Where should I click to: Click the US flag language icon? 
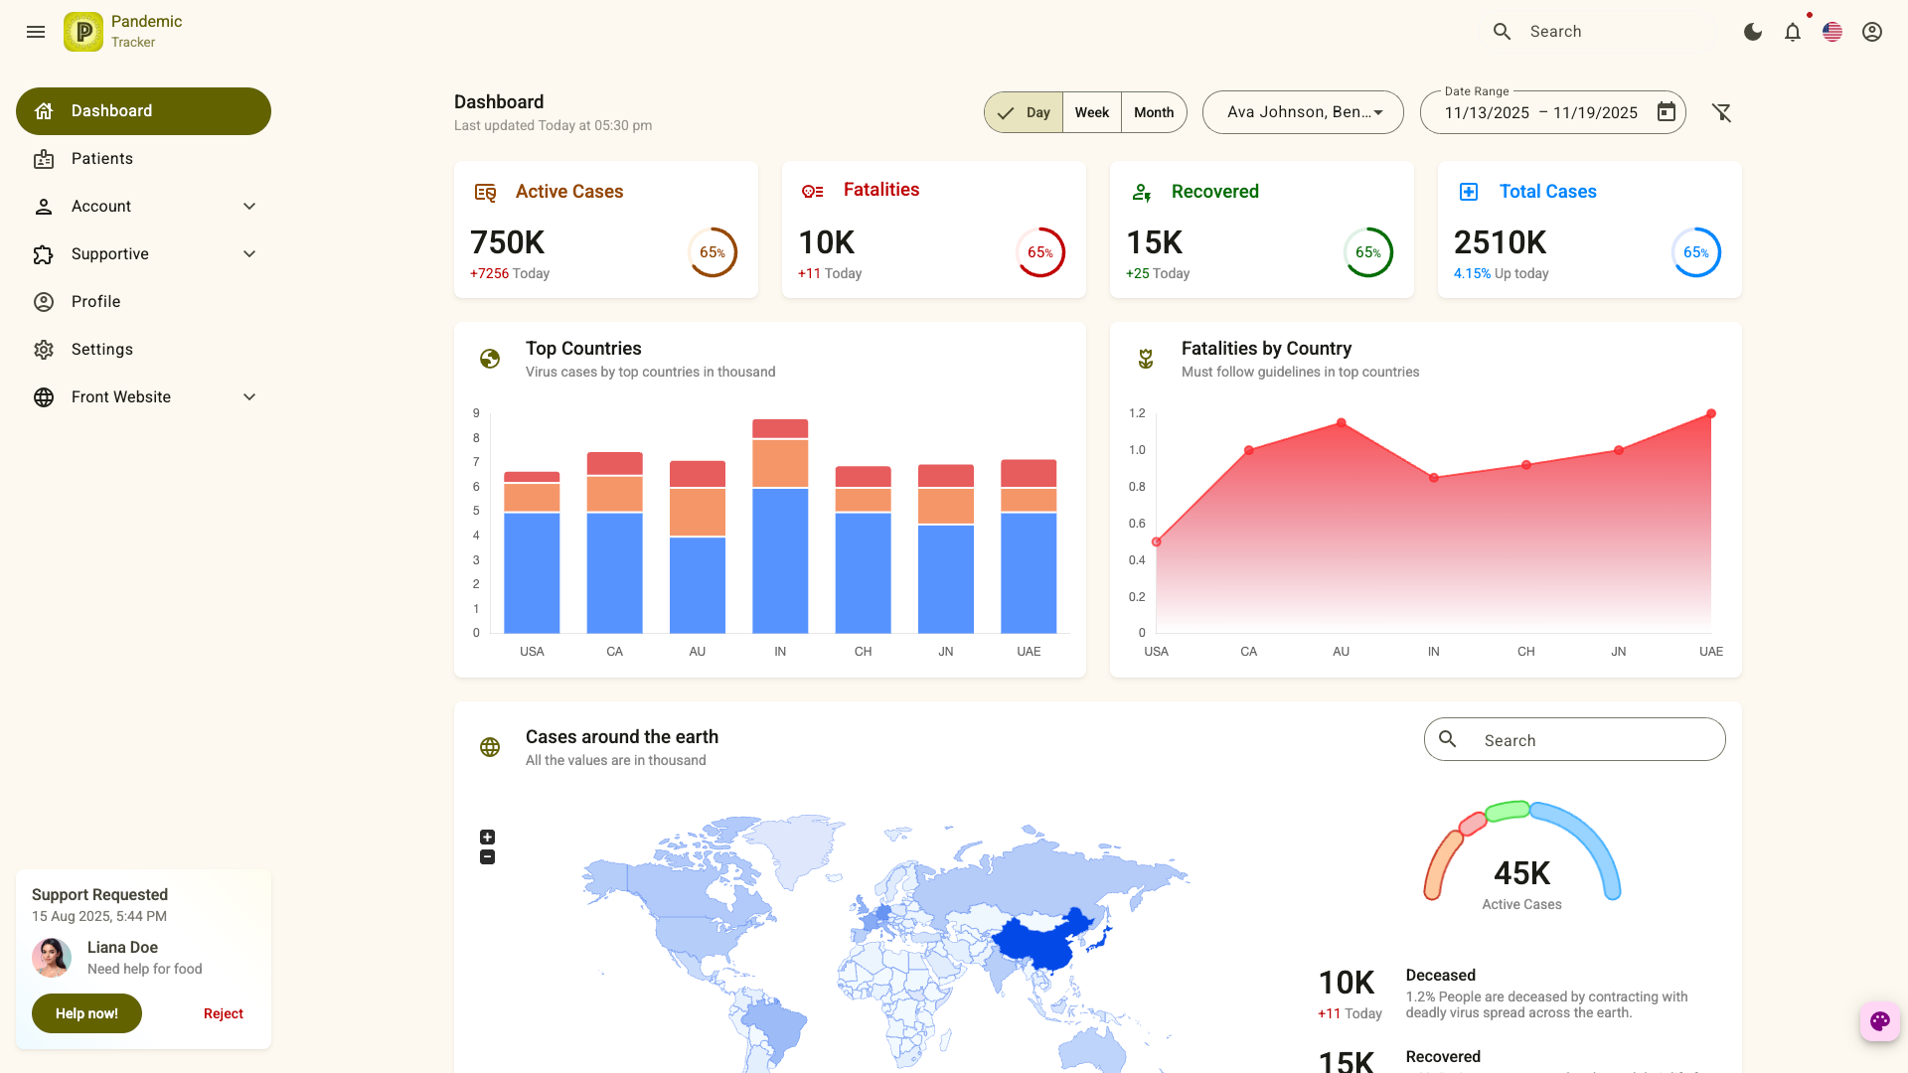tap(1832, 31)
